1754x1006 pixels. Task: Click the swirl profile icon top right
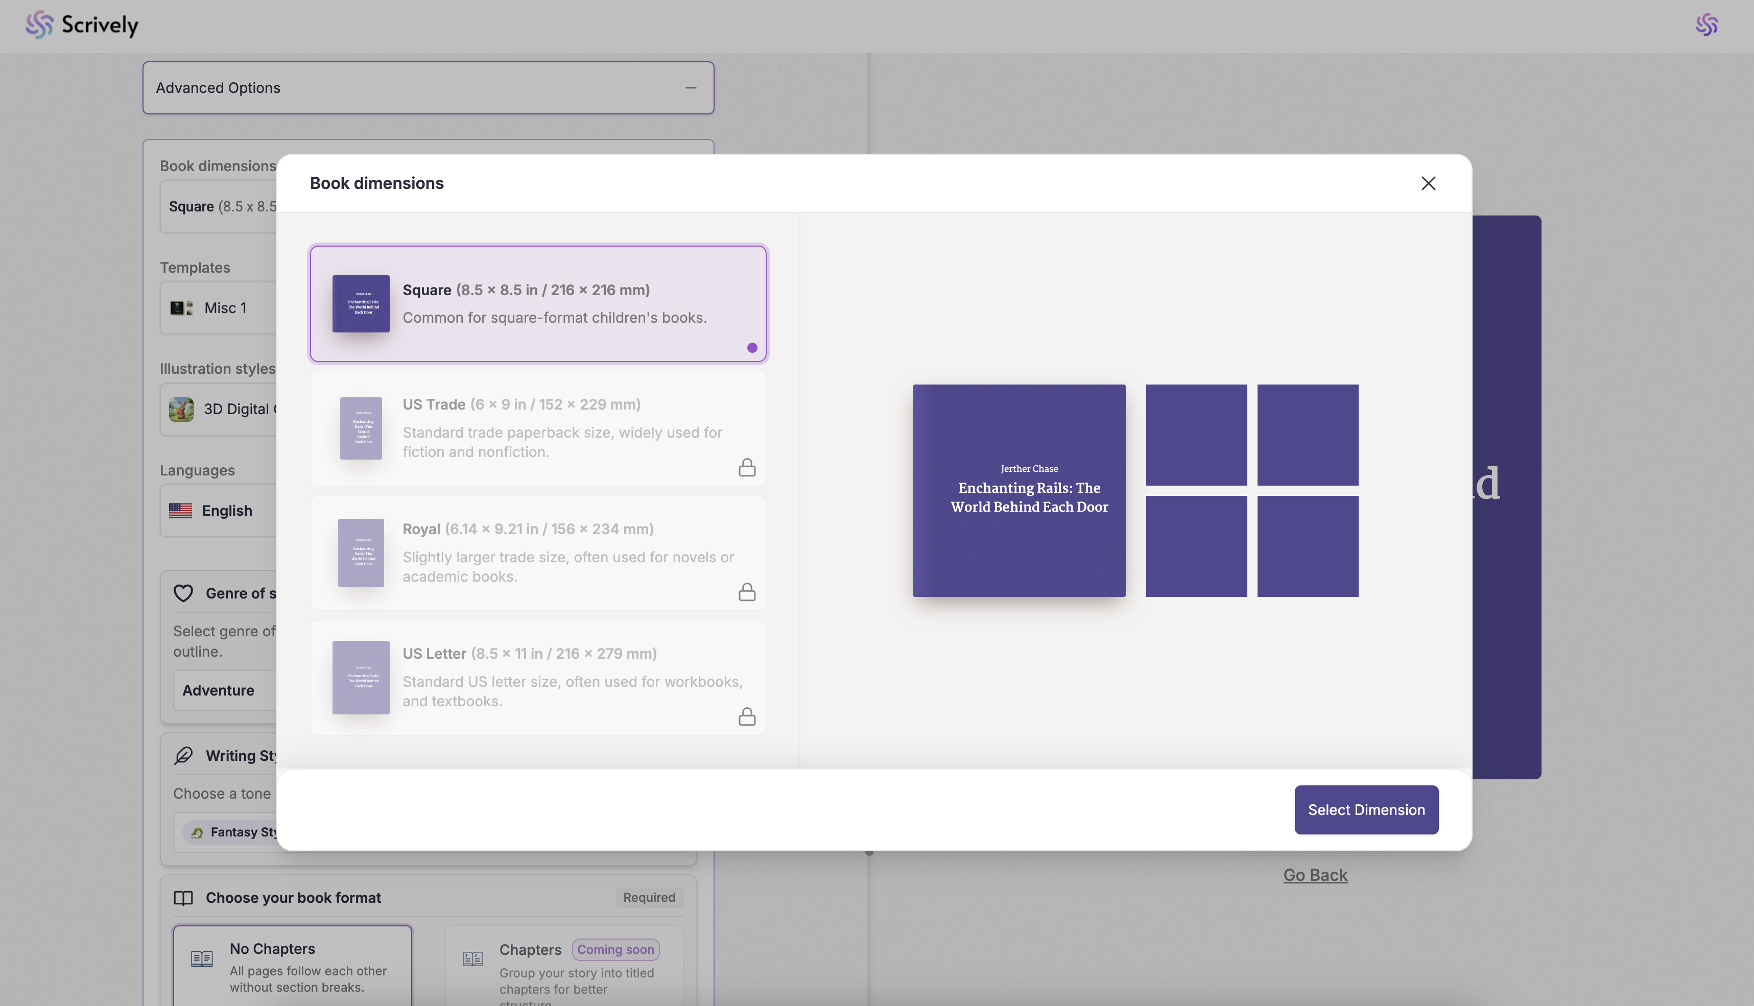pyautogui.click(x=1706, y=25)
